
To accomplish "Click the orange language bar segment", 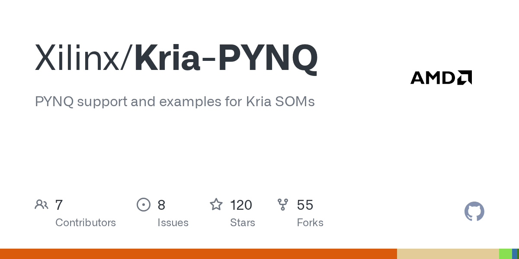I will coord(199,254).
